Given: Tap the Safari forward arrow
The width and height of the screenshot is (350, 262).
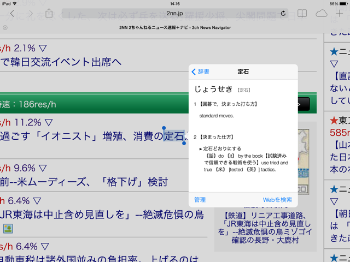Looking at the screenshot, I should [31, 13].
